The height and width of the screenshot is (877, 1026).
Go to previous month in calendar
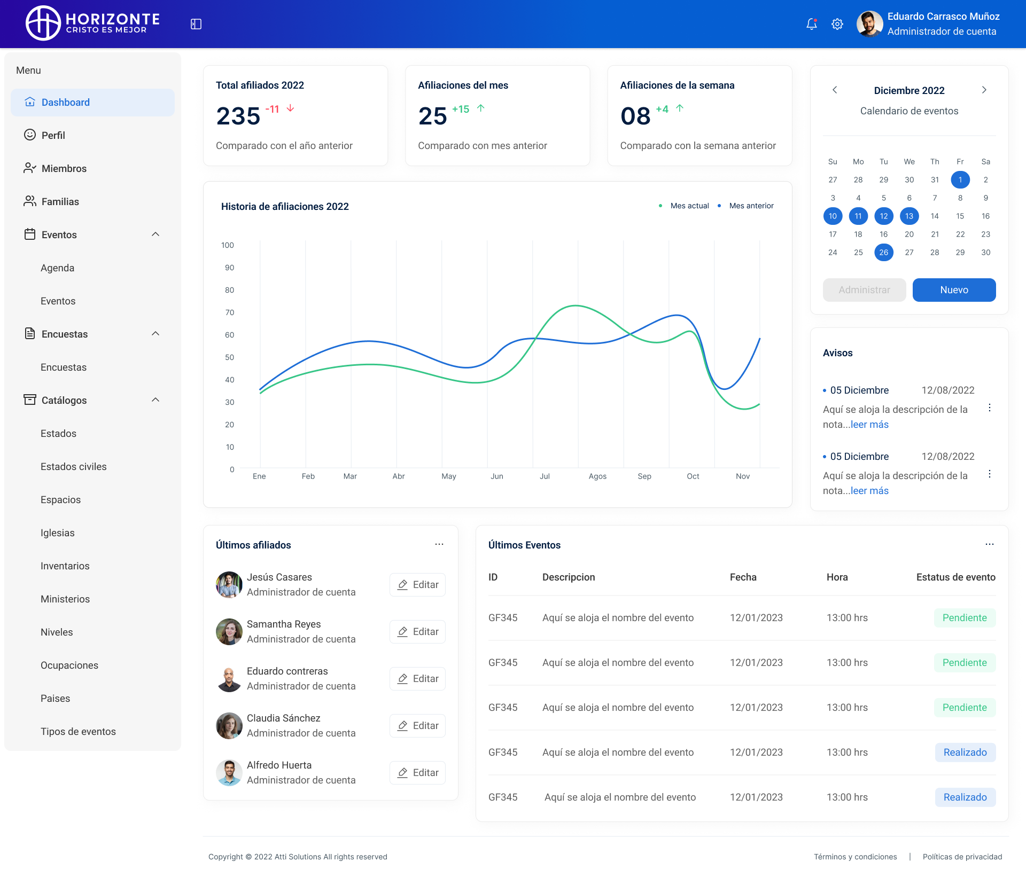pos(835,90)
